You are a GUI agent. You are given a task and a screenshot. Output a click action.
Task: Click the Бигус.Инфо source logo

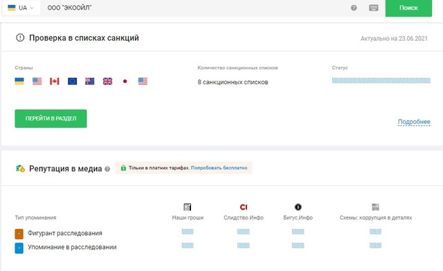[298, 207]
